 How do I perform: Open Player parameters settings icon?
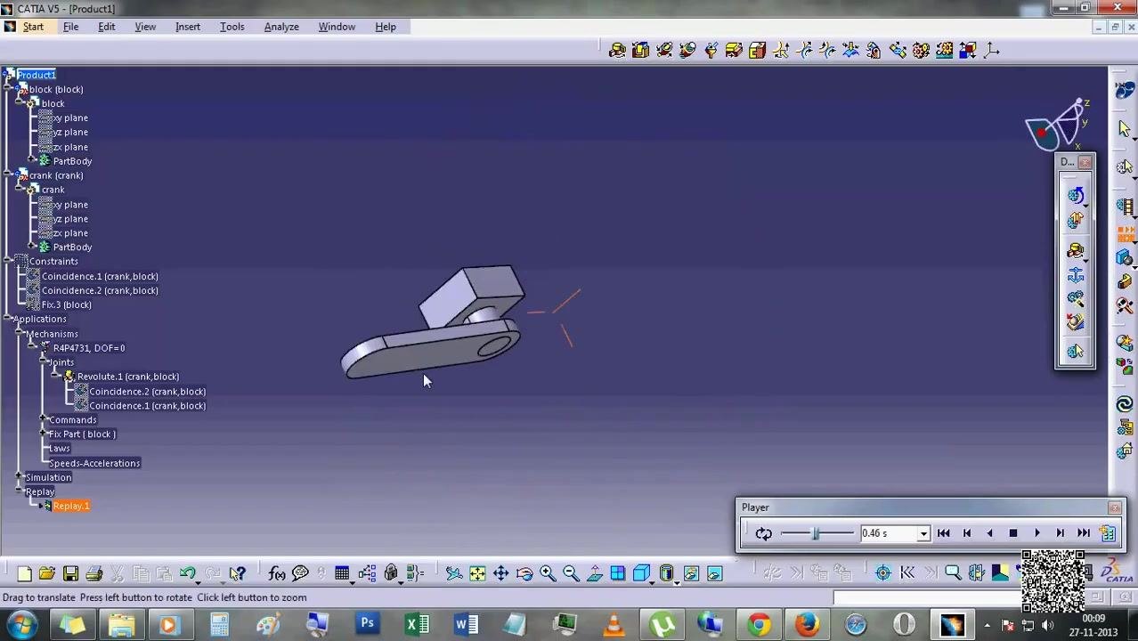click(x=1108, y=533)
